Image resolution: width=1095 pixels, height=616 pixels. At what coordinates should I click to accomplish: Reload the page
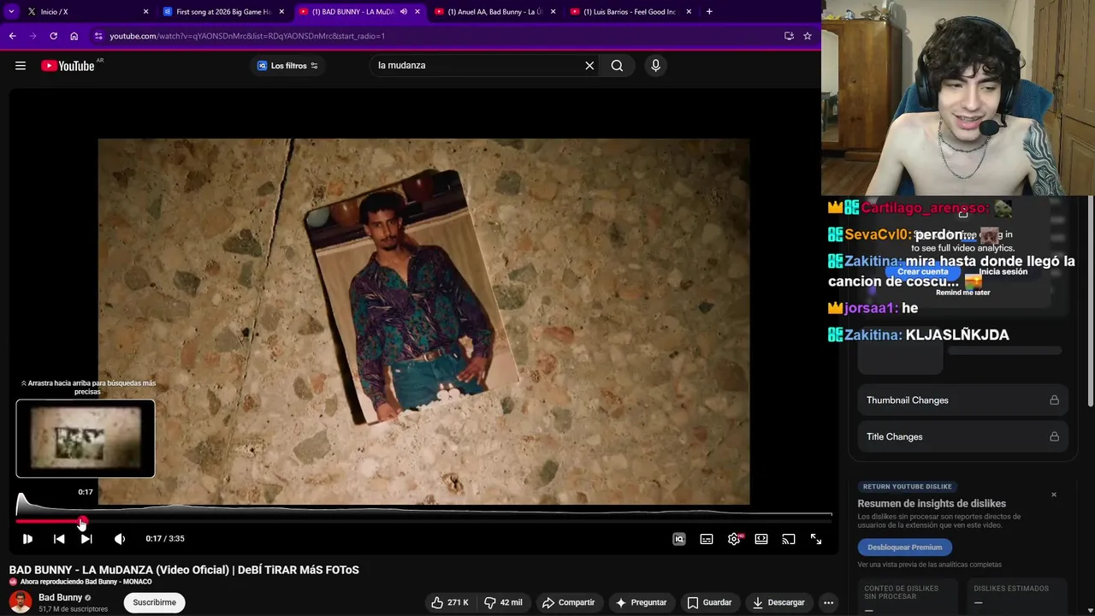click(53, 36)
